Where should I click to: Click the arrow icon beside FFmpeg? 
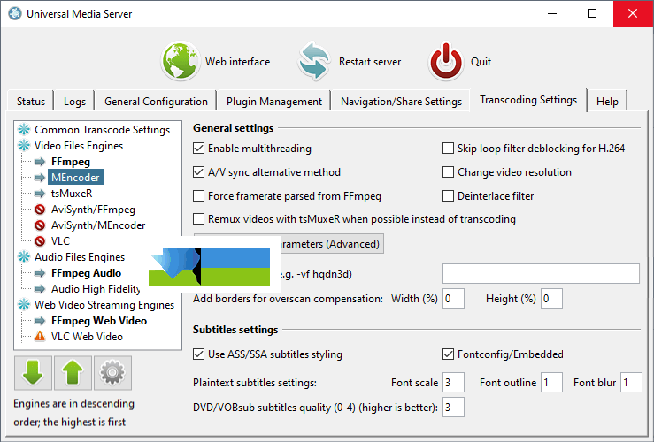pyautogui.click(x=40, y=162)
